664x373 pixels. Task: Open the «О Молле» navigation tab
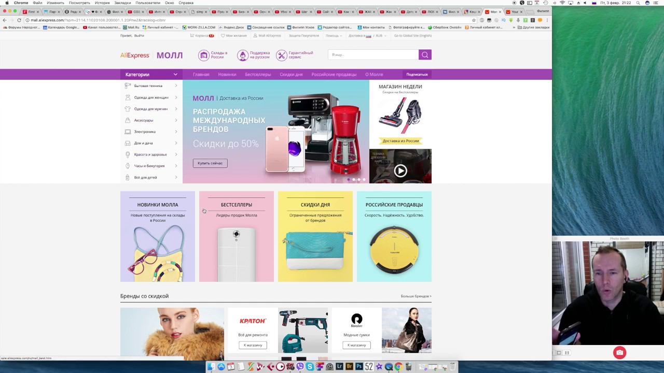point(374,75)
